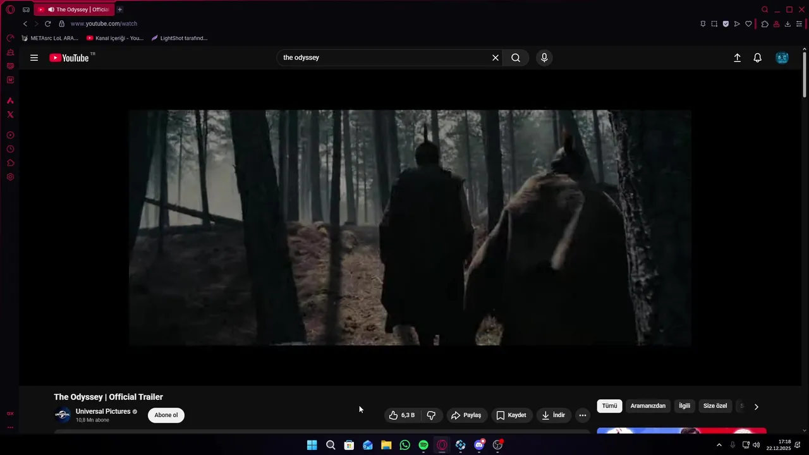Open the Universal Pictures channel avatar

63,415
